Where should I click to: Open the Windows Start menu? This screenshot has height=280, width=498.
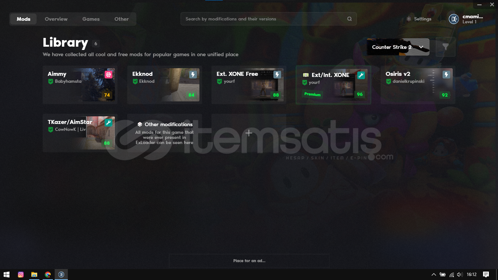pos(6,275)
